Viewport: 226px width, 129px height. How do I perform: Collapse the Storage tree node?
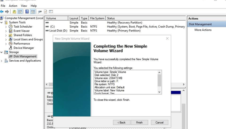(x=2, y=52)
